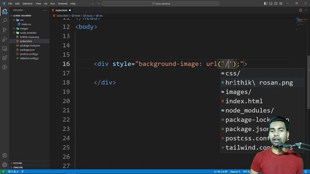310x174 pixels.
Task: Click the forward navigation arrow
Action: tap(99, 3)
